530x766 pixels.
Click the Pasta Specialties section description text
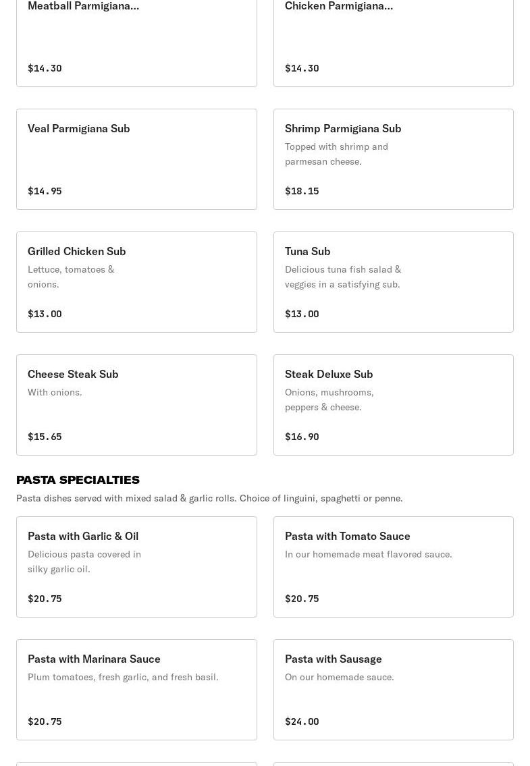(x=209, y=498)
